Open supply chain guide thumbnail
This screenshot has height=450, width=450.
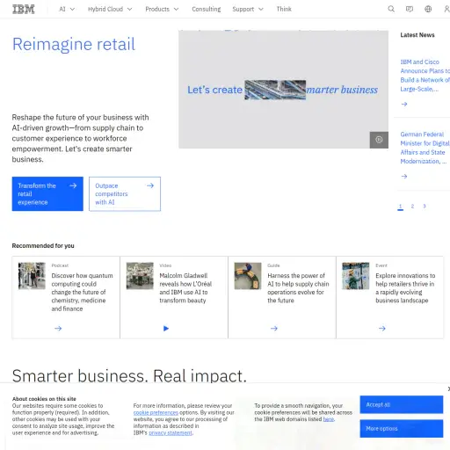coord(248,276)
